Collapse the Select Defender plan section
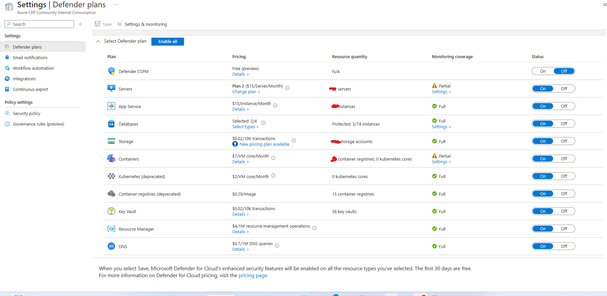 (x=98, y=41)
